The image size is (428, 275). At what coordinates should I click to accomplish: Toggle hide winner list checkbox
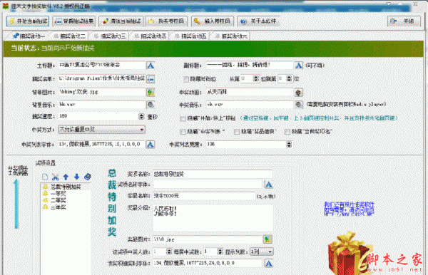[x=183, y=132]
